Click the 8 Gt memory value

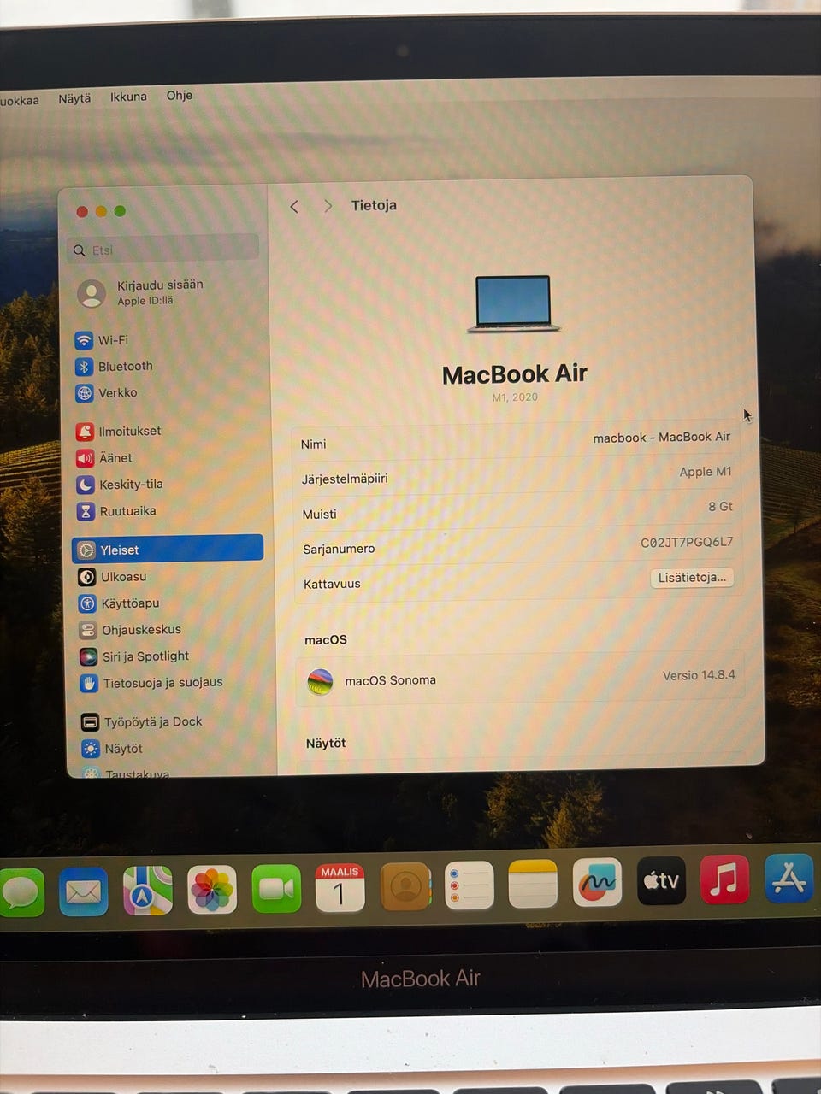point(720,507)
